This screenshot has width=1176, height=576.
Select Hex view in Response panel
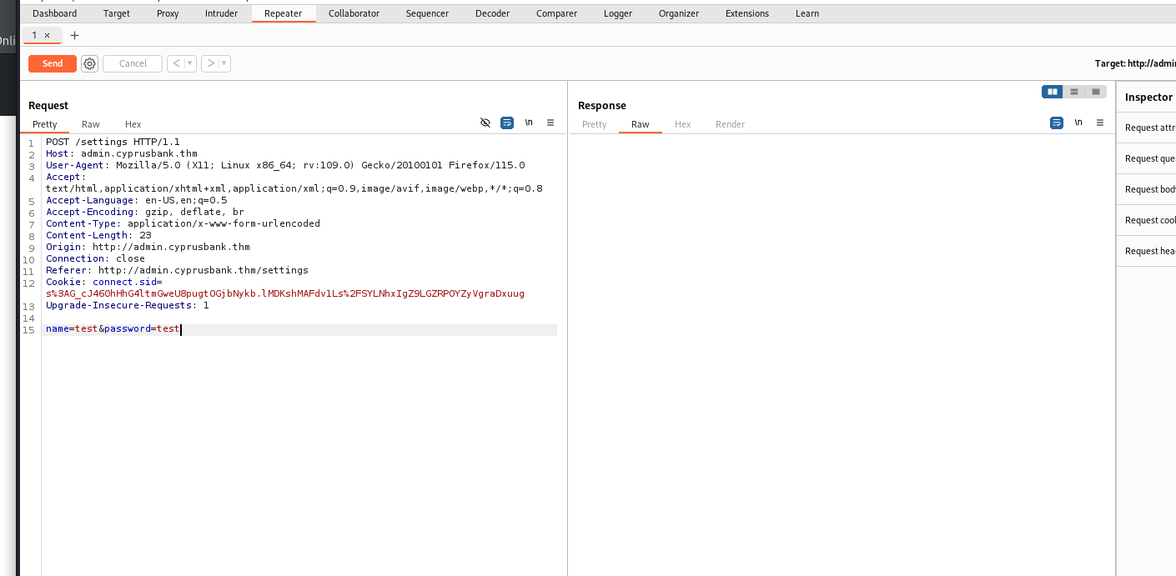point(683,124)
